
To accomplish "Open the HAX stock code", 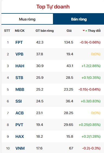I will pos(20,137).
